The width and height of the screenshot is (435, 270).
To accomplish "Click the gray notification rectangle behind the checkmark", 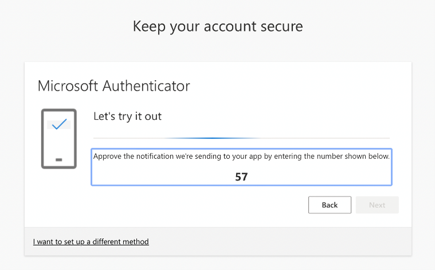I will 59,125.
